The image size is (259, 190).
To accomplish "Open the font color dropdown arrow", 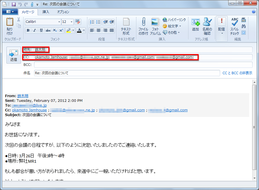I will [x=84, y=30].
